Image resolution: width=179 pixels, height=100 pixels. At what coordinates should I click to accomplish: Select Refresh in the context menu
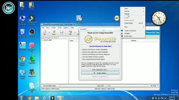click(133, 14)
